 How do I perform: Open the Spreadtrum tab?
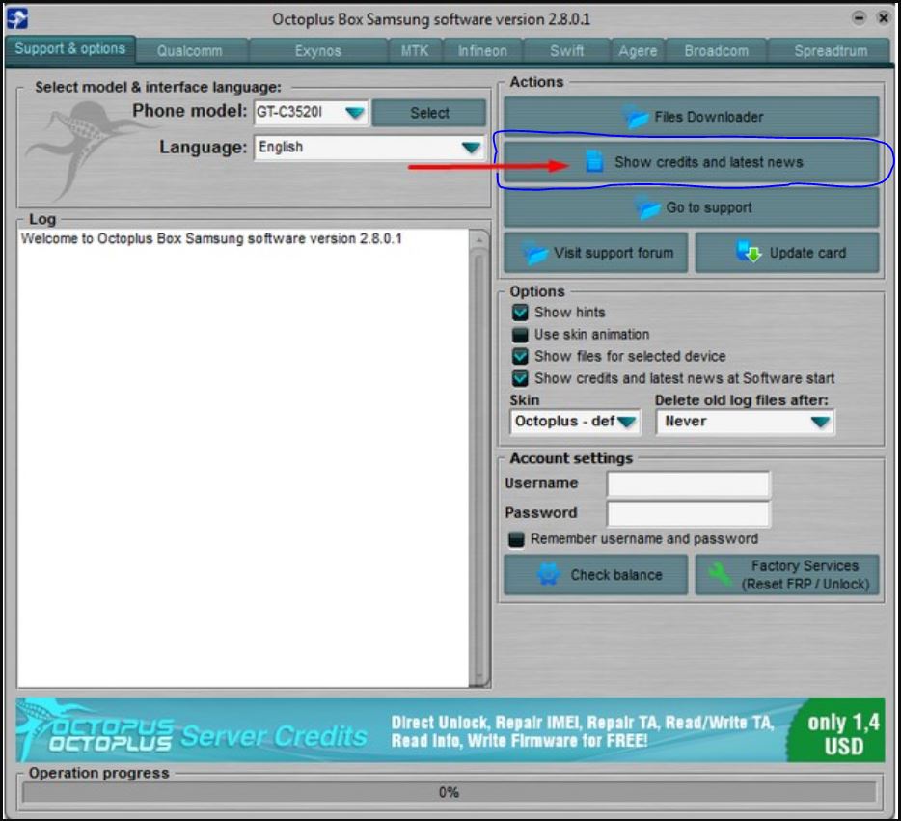[x=830, y=51]
